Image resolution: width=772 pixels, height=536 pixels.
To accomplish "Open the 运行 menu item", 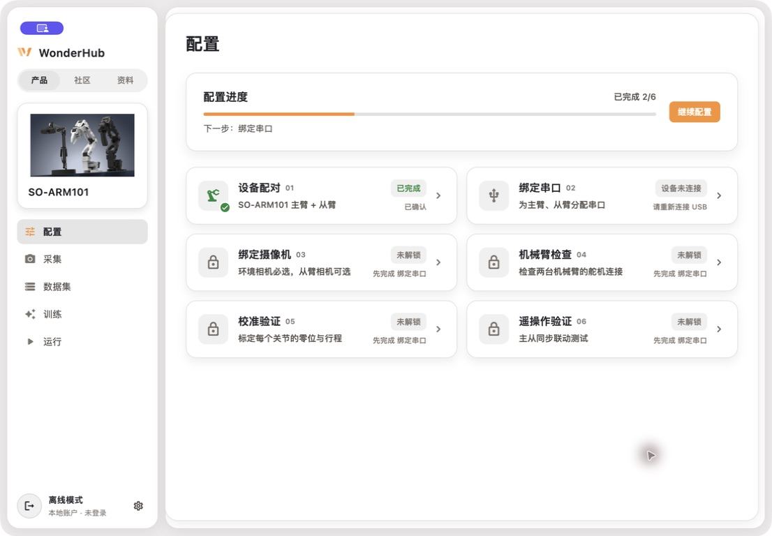I will click(x=82, y=341).
